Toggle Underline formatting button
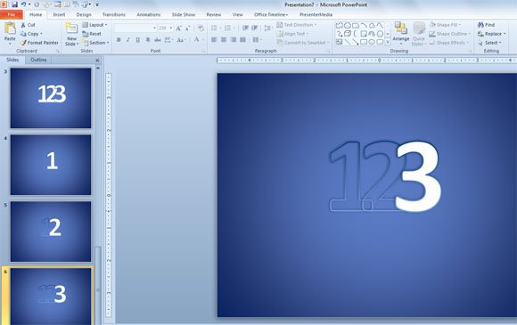Image resolution: width=517 pixels, height=325 pixels. pos(138,40)
